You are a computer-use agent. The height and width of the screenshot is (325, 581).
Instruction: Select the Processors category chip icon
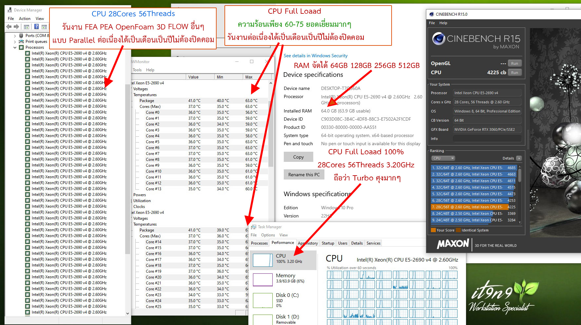(21, 47)
